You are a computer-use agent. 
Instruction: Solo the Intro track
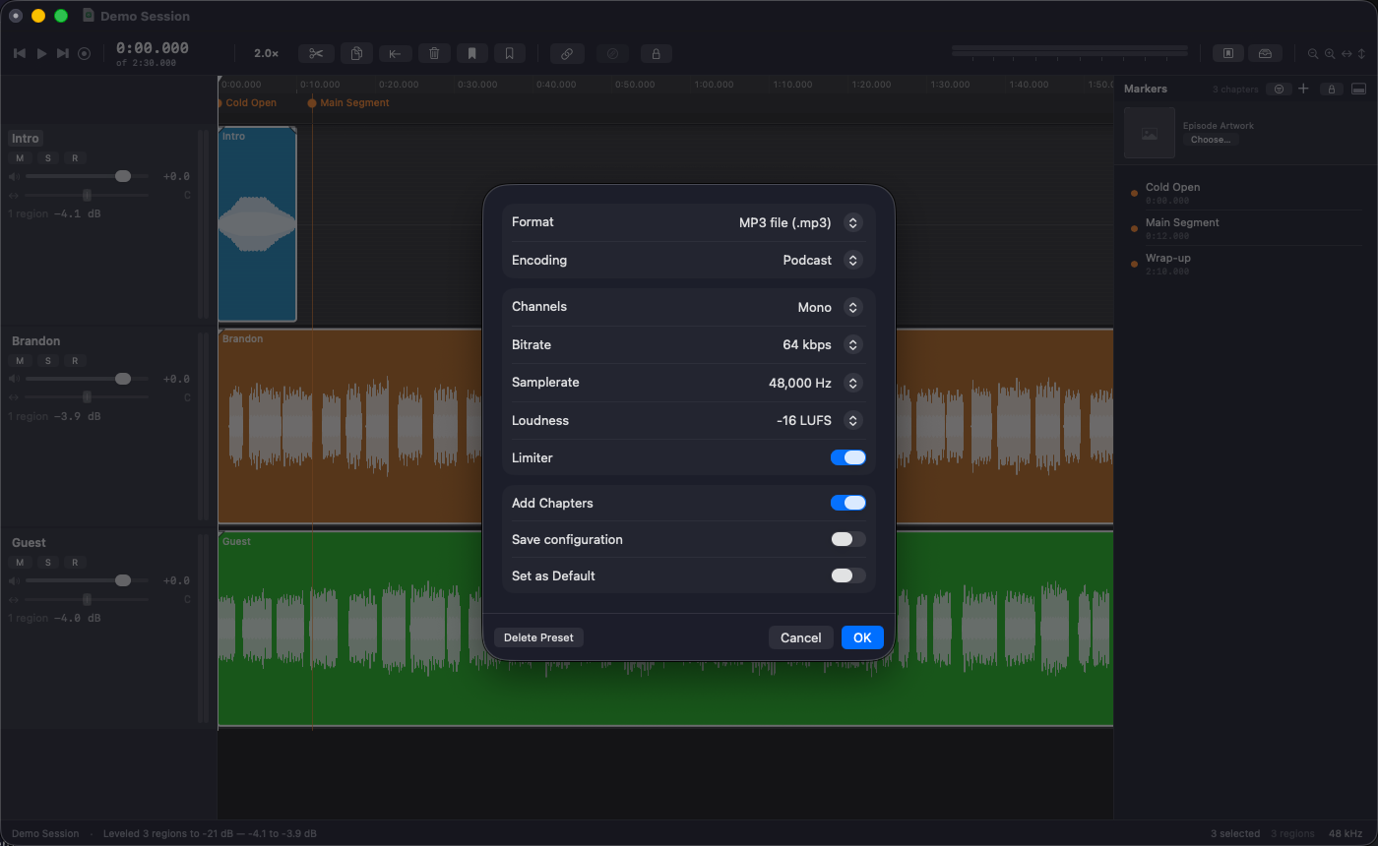pos(47,158)
